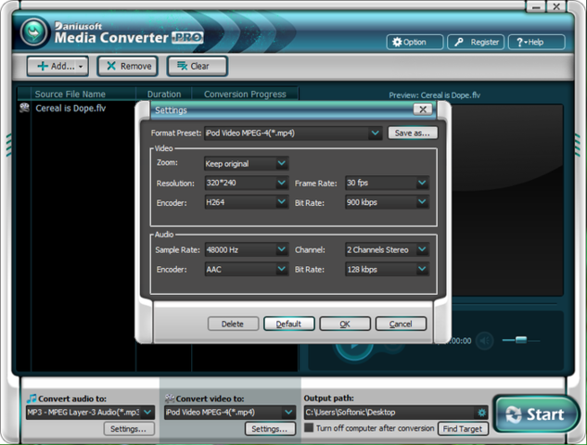Minimize the Media Converter window
This screenshot has width=587, height=445.
(537, 6)
